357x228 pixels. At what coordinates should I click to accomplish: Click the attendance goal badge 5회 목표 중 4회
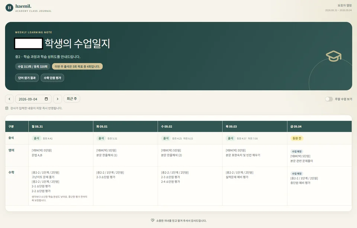click(x=77, y=66)
